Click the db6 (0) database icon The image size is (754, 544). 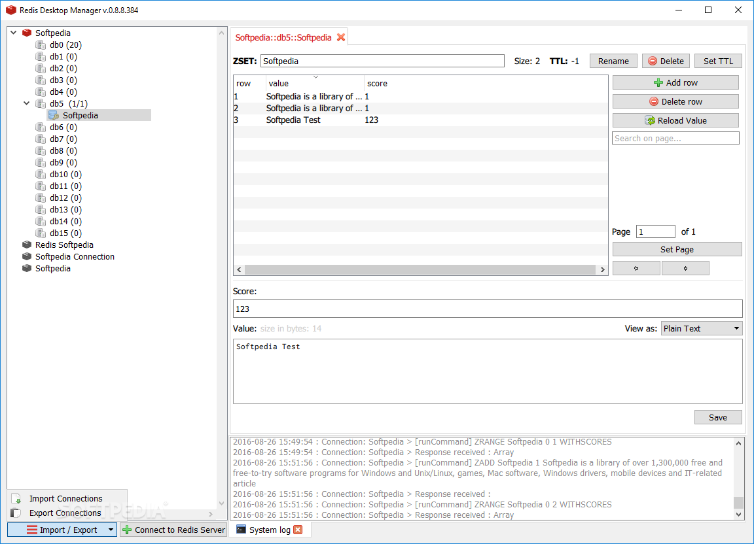(x=41, y=127)
